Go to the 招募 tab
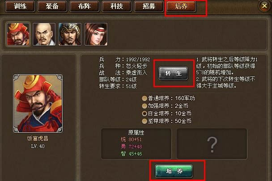This screenshot has height=181, width=272. tap(149, 6)
